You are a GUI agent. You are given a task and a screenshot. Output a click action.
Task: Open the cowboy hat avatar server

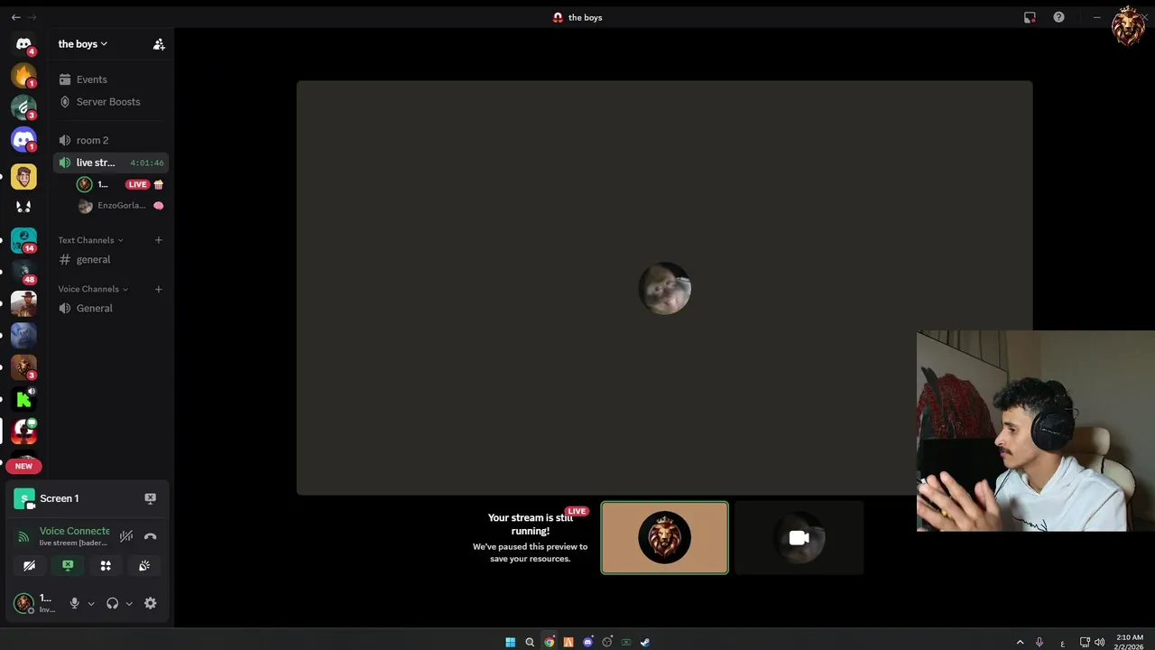[x=23, y=303]
